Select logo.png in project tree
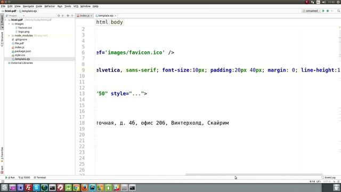The height and width of the screenshot is (192, 341). [x=23, y=31]
